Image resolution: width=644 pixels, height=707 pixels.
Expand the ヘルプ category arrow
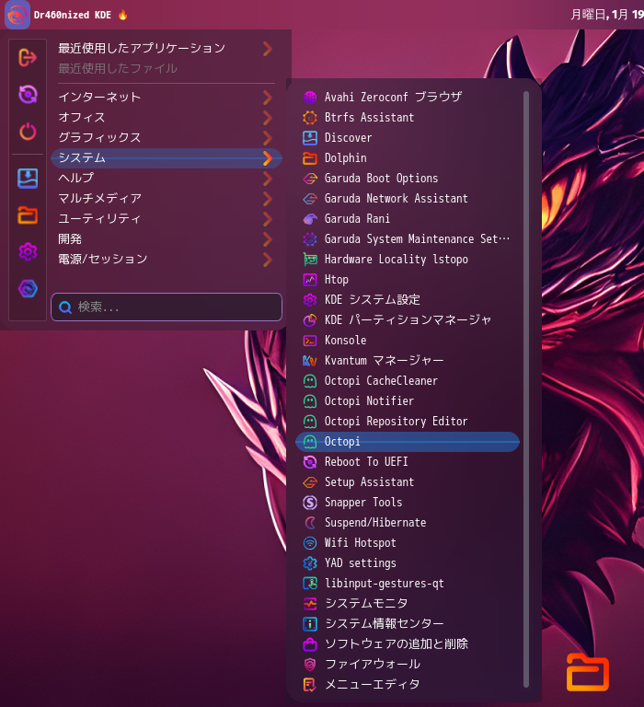point(267,178)
